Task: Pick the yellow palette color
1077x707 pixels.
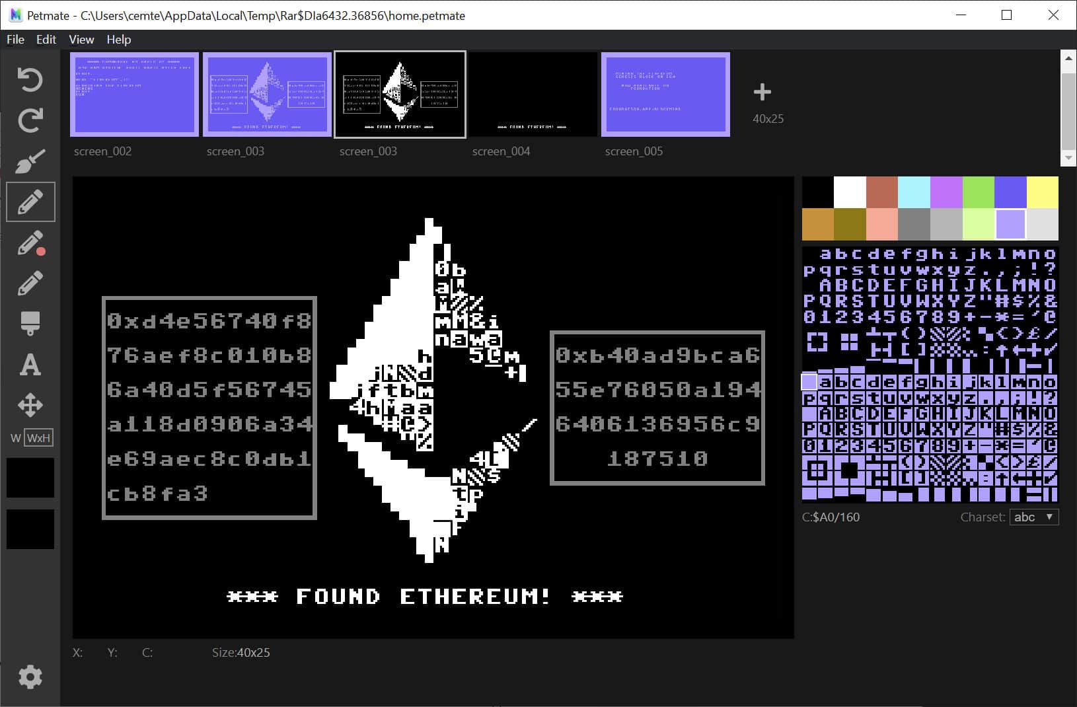Action: [1043, 192]
